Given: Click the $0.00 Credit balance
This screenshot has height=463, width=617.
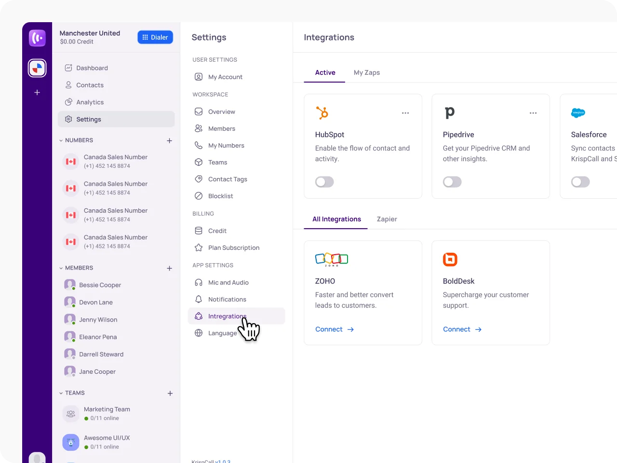Looking at the screenshot, I should (77, 42).
